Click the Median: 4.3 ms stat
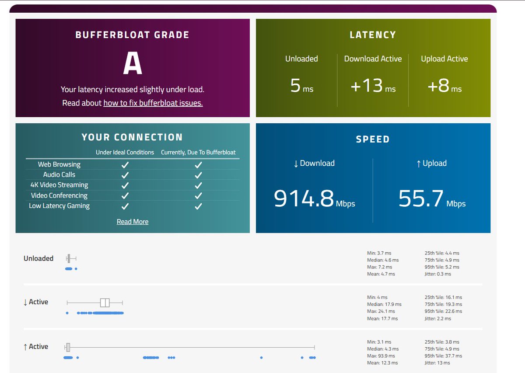 [x=383, y=349]
